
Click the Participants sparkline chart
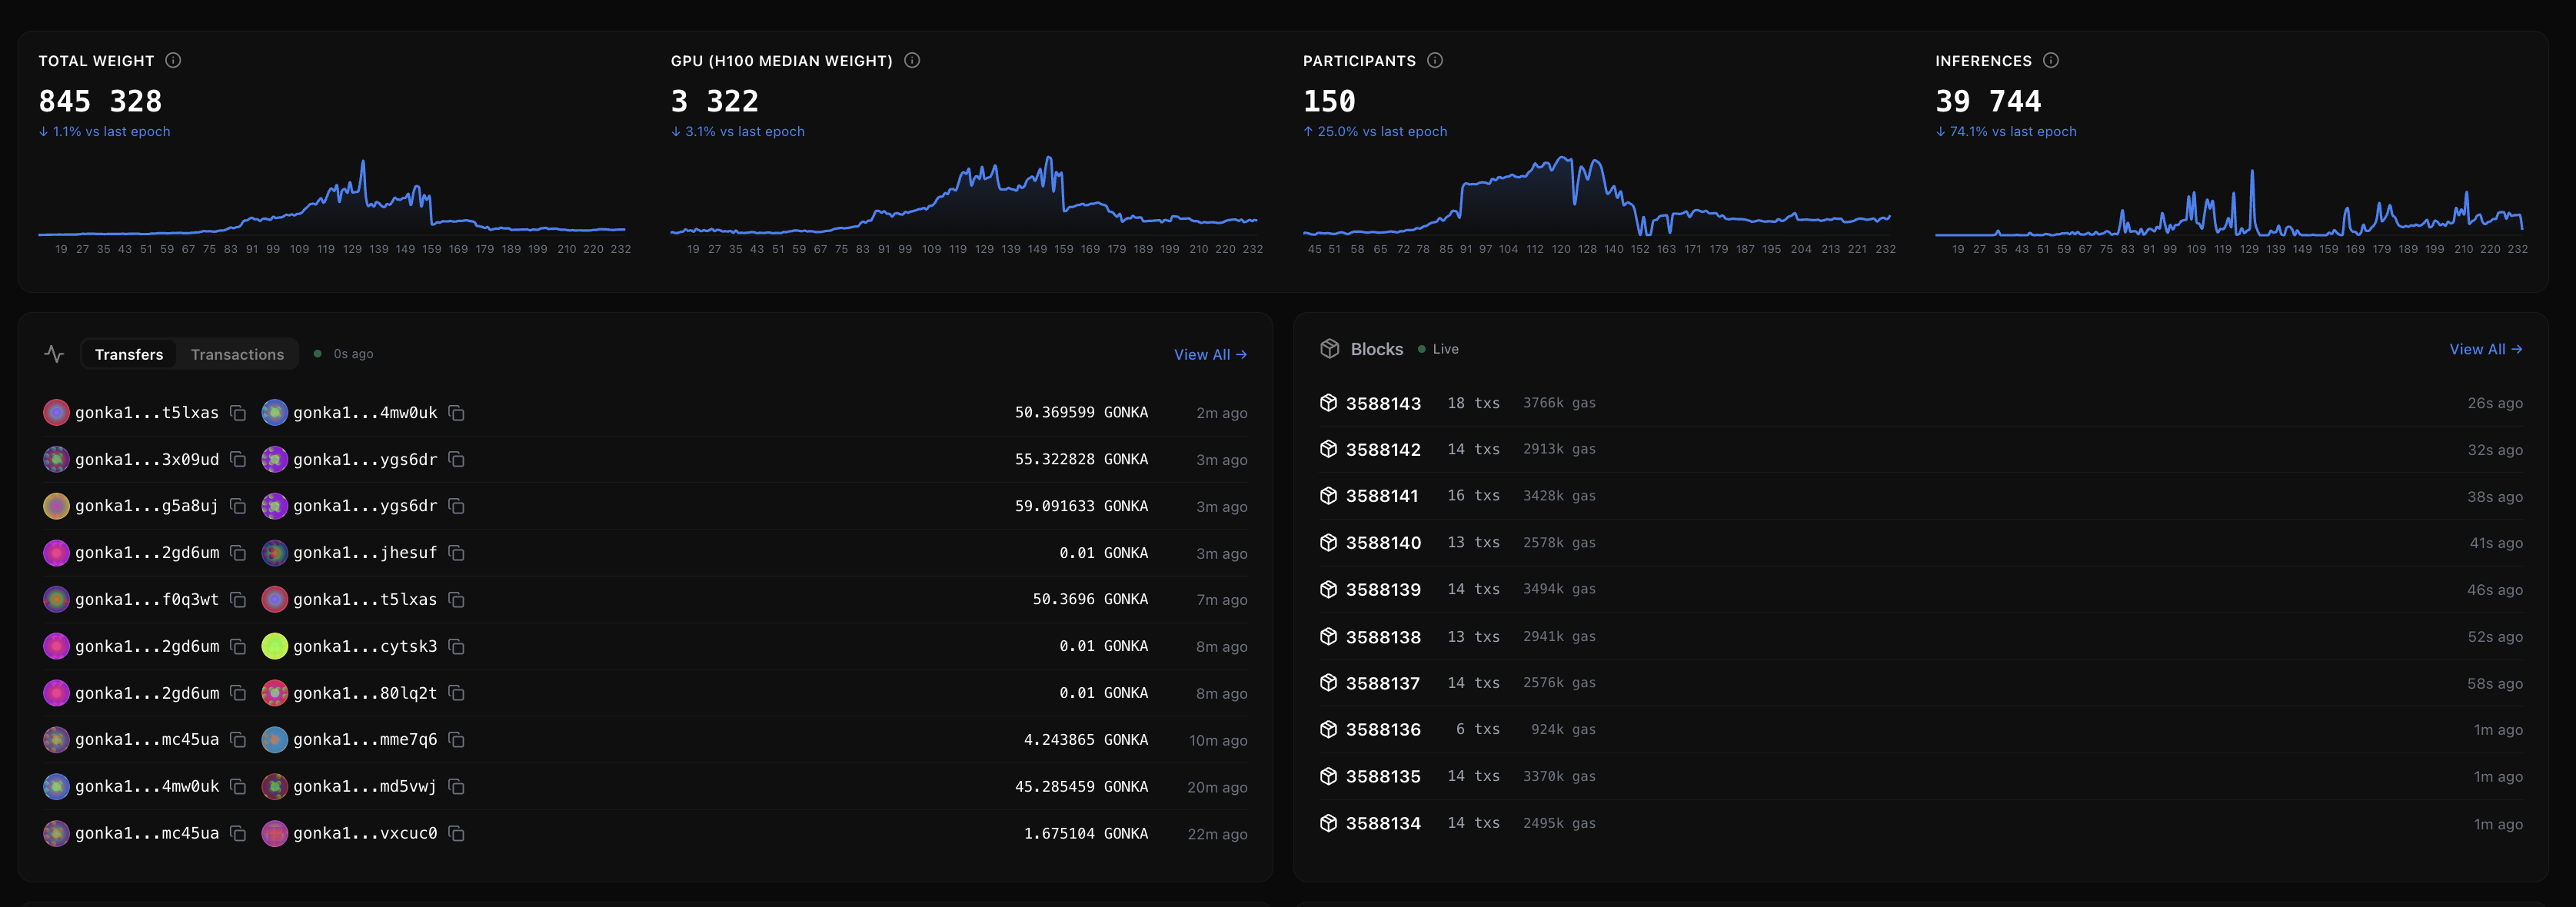point(1596,200)
